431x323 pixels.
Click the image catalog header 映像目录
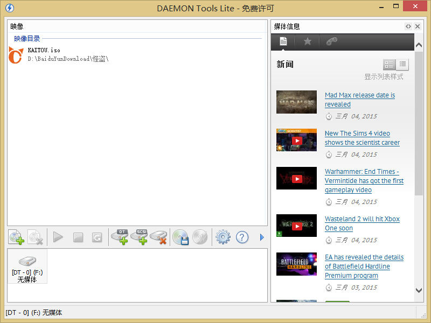click(27, 38)
